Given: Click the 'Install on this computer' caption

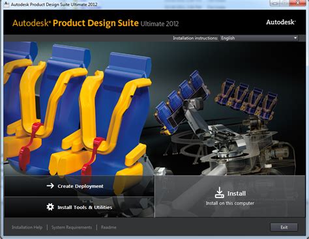Looking at the screenshot, I should (230, 203).
